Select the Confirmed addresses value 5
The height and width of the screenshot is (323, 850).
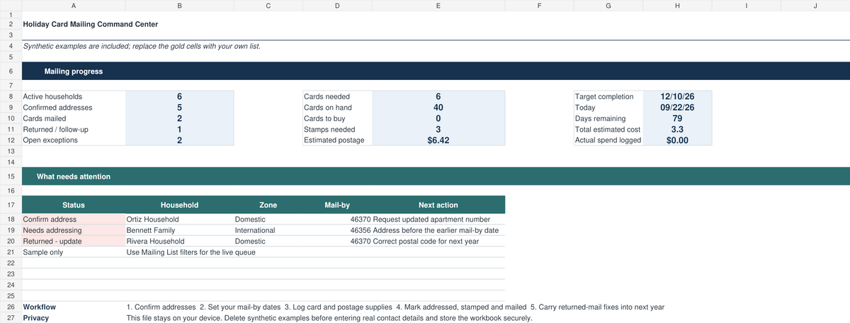[x=179, y=108]
